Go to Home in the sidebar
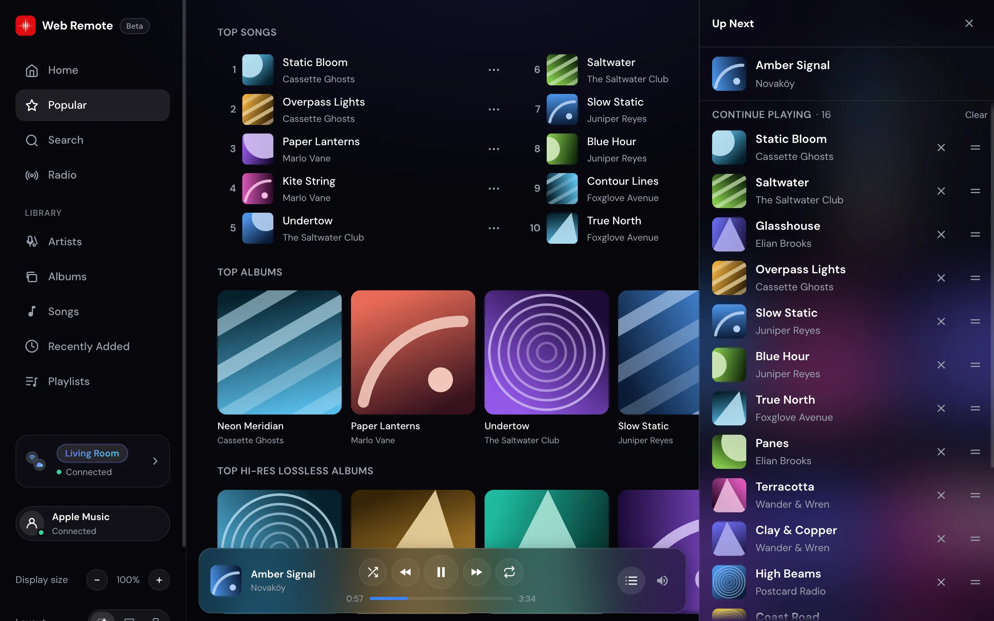The width and height of the screenshot is (994, 621). pos(92,70)
